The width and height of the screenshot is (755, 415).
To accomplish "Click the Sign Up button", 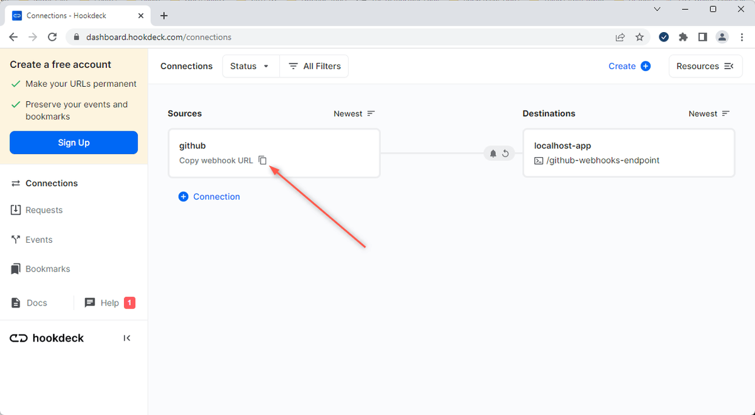I will point(74,143).
